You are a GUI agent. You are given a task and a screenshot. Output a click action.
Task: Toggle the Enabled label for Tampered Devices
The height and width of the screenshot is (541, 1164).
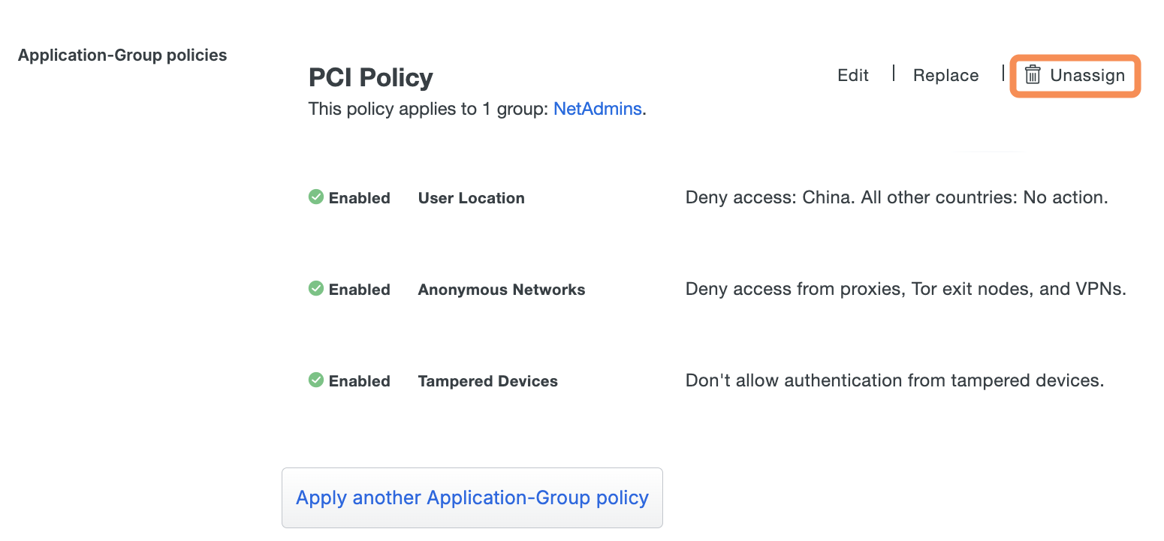pyautogui.click(x=359, y=380)
